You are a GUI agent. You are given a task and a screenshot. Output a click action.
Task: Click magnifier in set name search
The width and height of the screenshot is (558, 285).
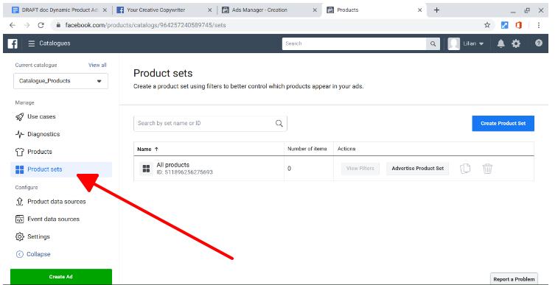coord(279,123)
